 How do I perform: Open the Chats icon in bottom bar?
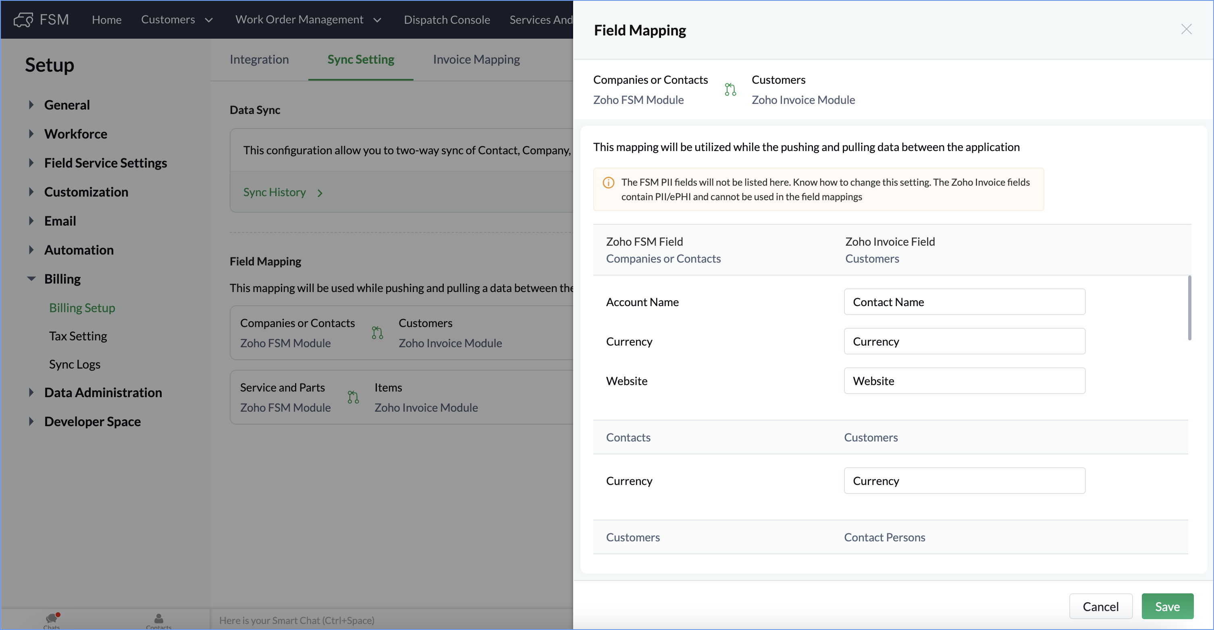pos(51,619)
